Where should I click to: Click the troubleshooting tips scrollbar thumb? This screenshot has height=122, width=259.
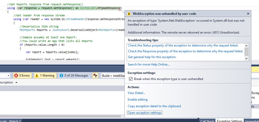[247, 52]
